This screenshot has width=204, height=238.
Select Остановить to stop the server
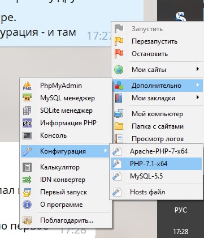pyautogui.click(x=158, y=54)
